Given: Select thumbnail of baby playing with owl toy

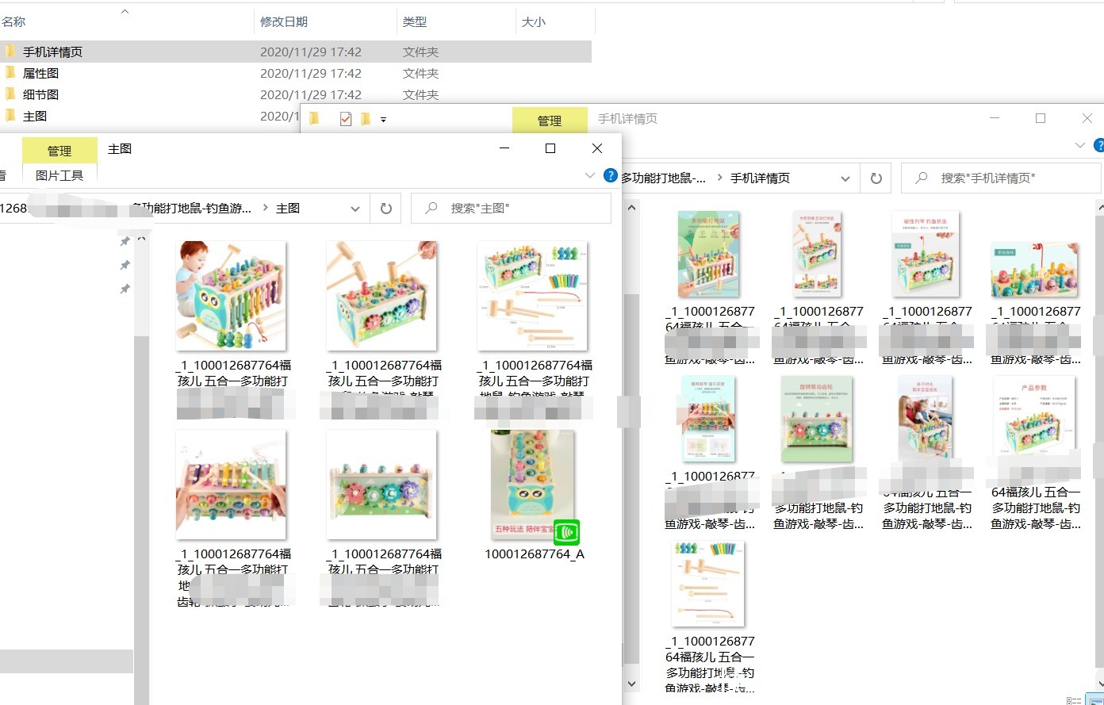Looking at the screenshot, I should click(231, 296).
